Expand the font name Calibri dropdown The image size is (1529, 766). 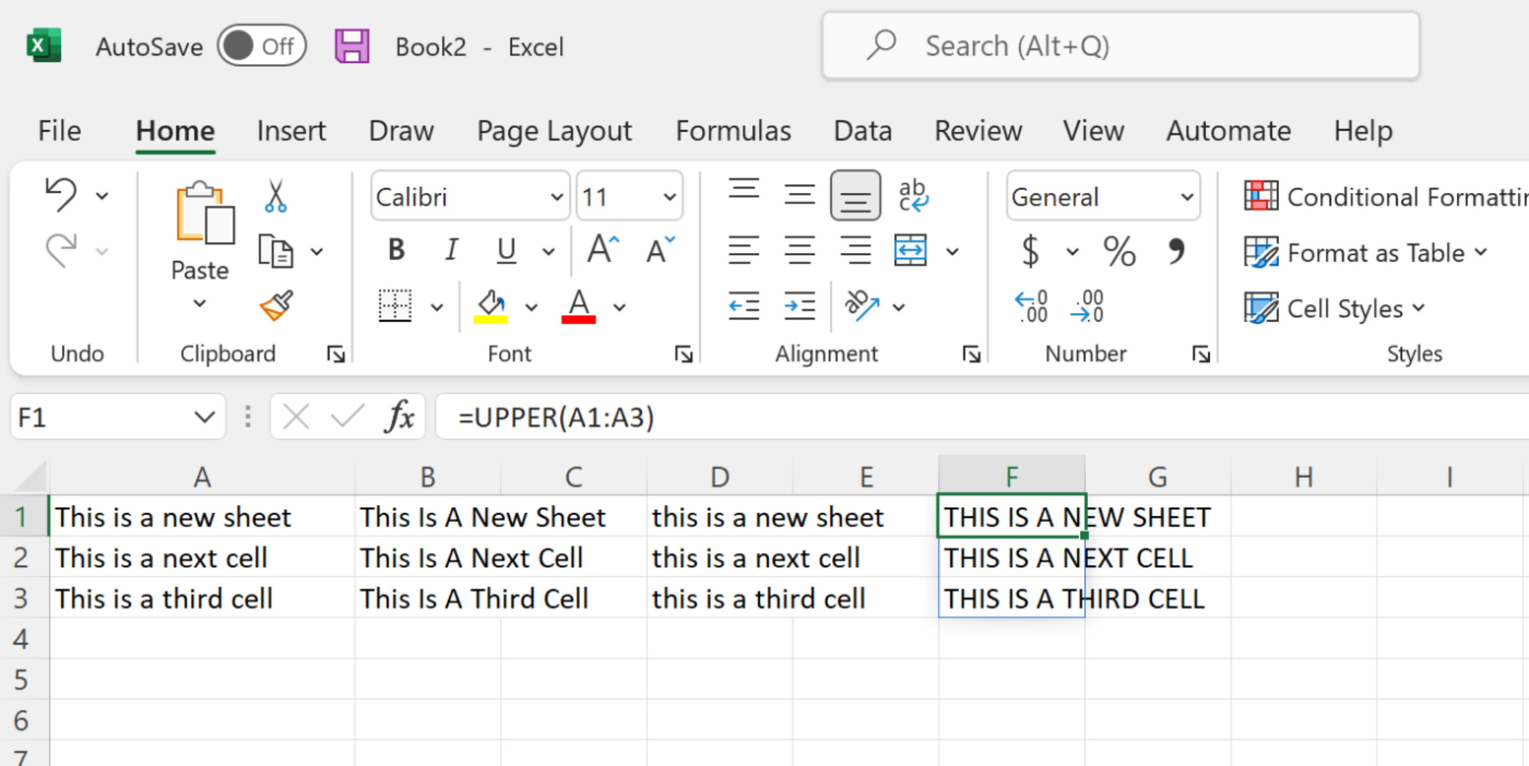tap(552, 197)
